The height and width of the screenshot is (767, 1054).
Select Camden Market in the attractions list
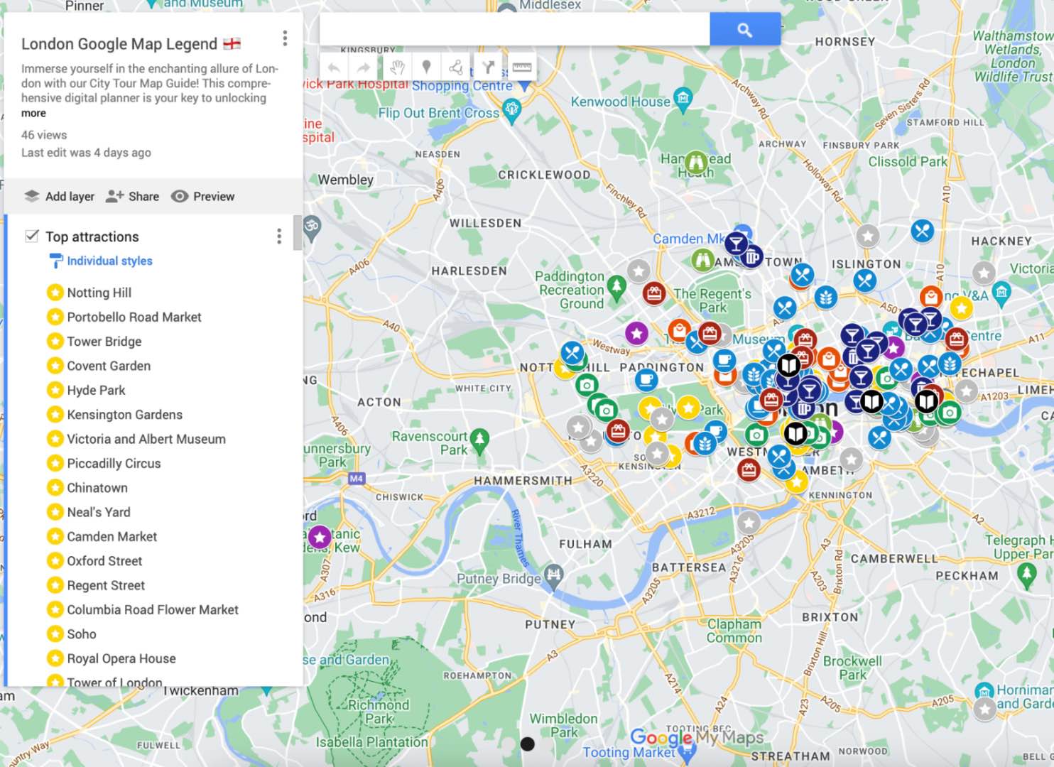coord(112,537)
